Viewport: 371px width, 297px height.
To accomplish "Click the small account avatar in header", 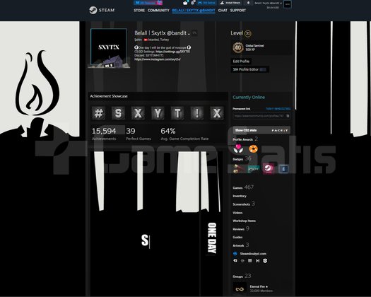I will point(287,4).
